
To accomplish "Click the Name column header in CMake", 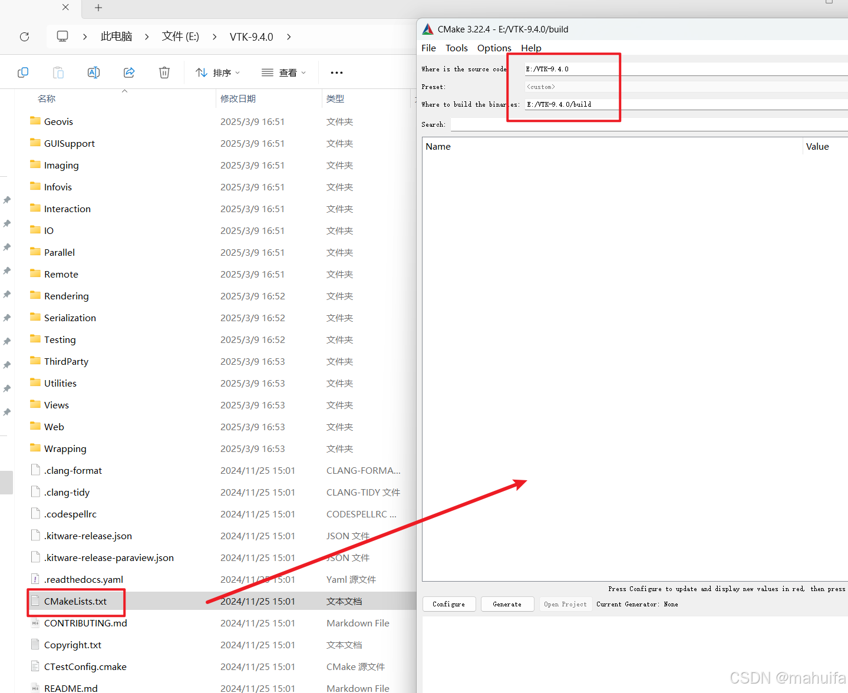I will [x=438, y=146].
